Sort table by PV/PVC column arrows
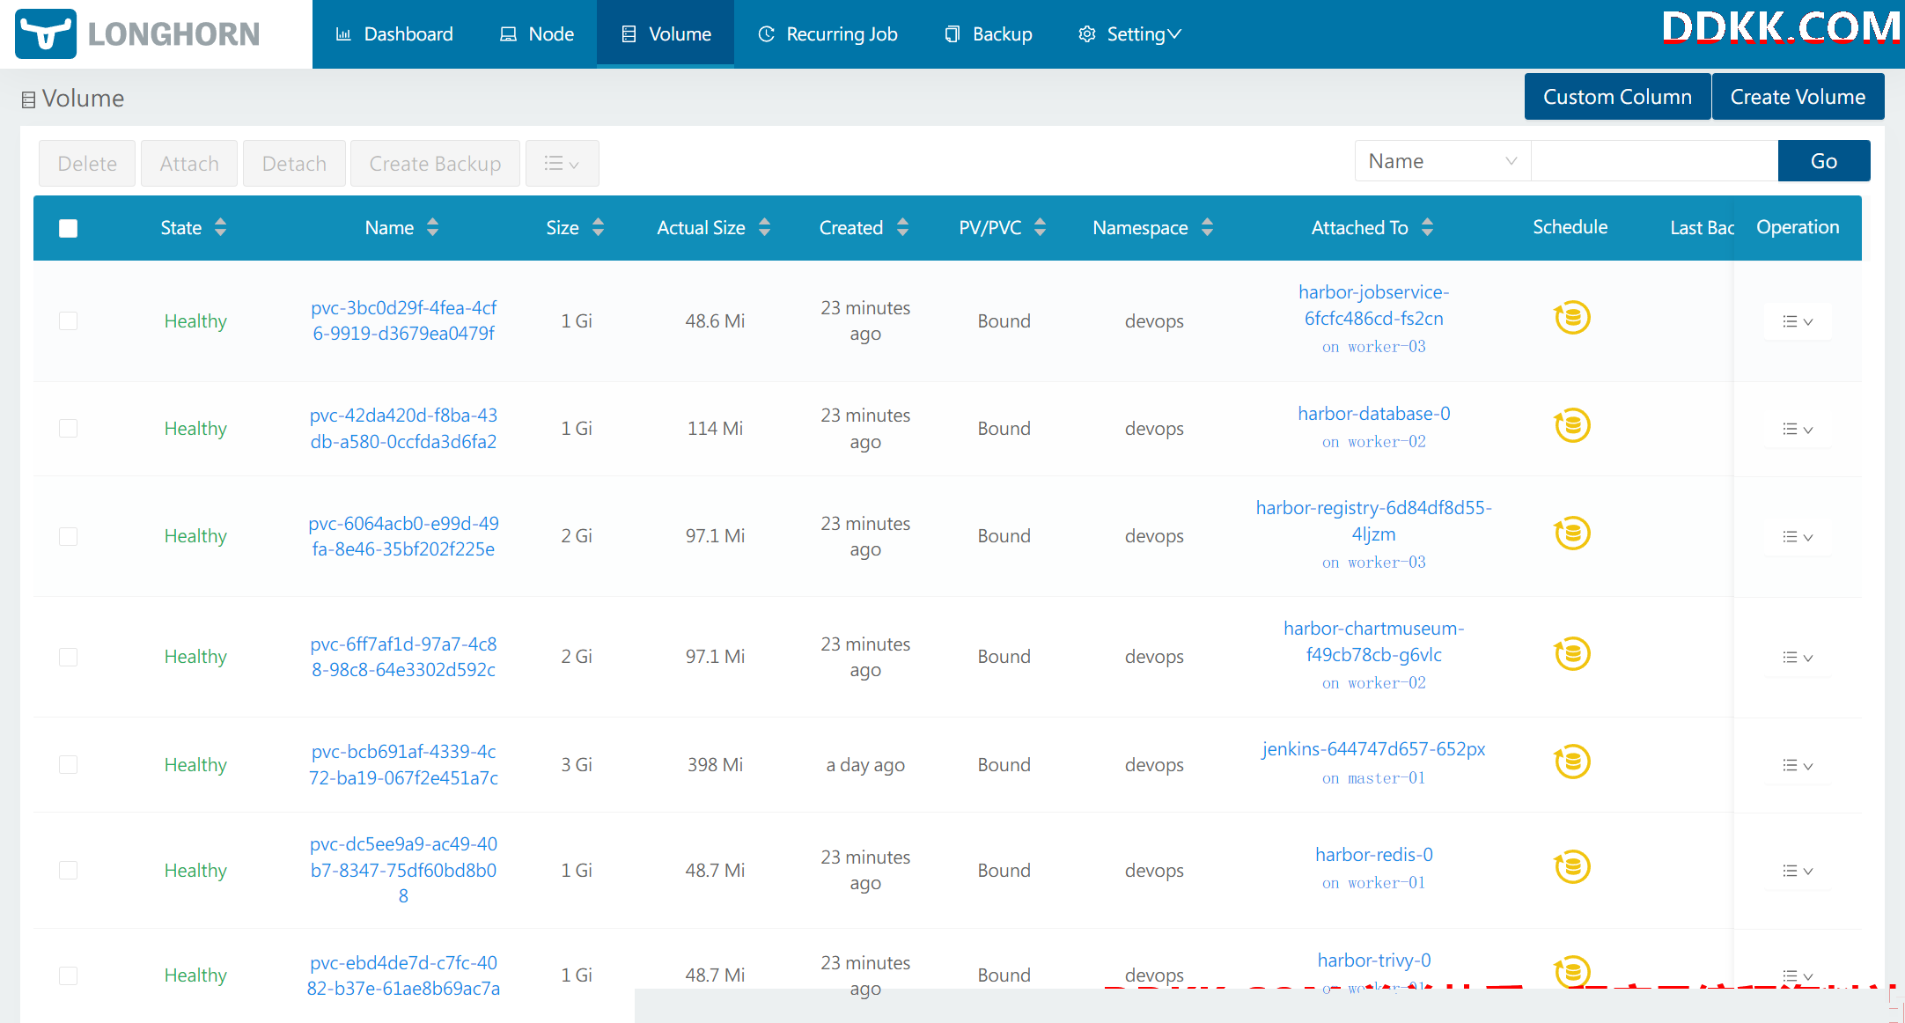Image resolution: width=1905 pixels, height=1023 pixels. point(1040,227)
